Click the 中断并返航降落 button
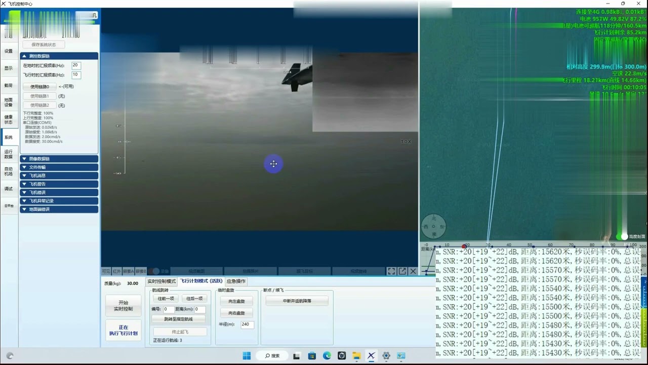648x365 pixels. coord(297,301)
